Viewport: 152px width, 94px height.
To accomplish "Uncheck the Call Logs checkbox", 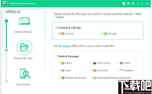I will pyautogui.click(x=102, y=34).
